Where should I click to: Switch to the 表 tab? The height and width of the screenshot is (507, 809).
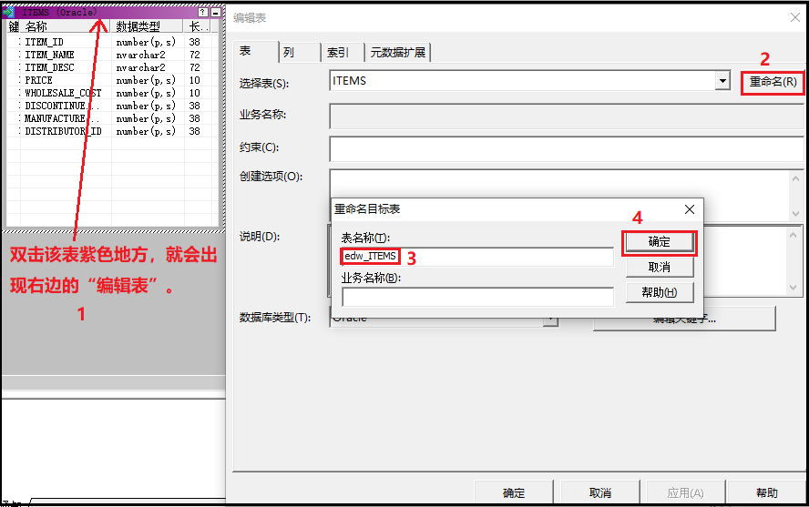pyautogui.click(x=256, y=51)
